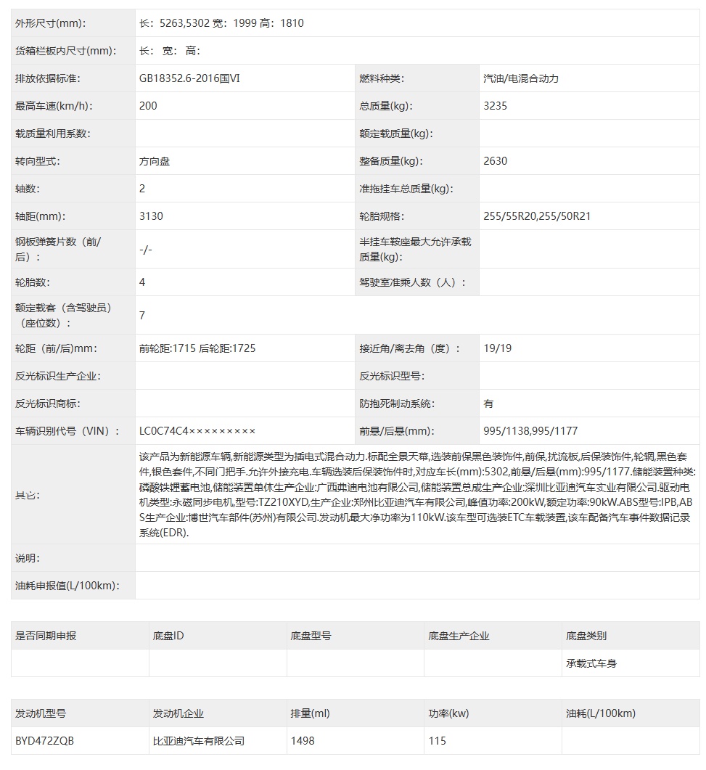Click the steering type value 方向盘

[x=155, y=160]
